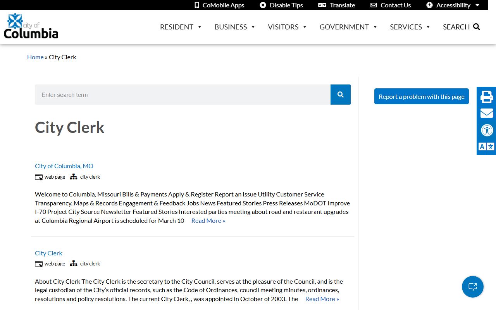This screenshot has height=310, width=496.
Task: Open the GOVERNMENT menu
Action: 344,27
